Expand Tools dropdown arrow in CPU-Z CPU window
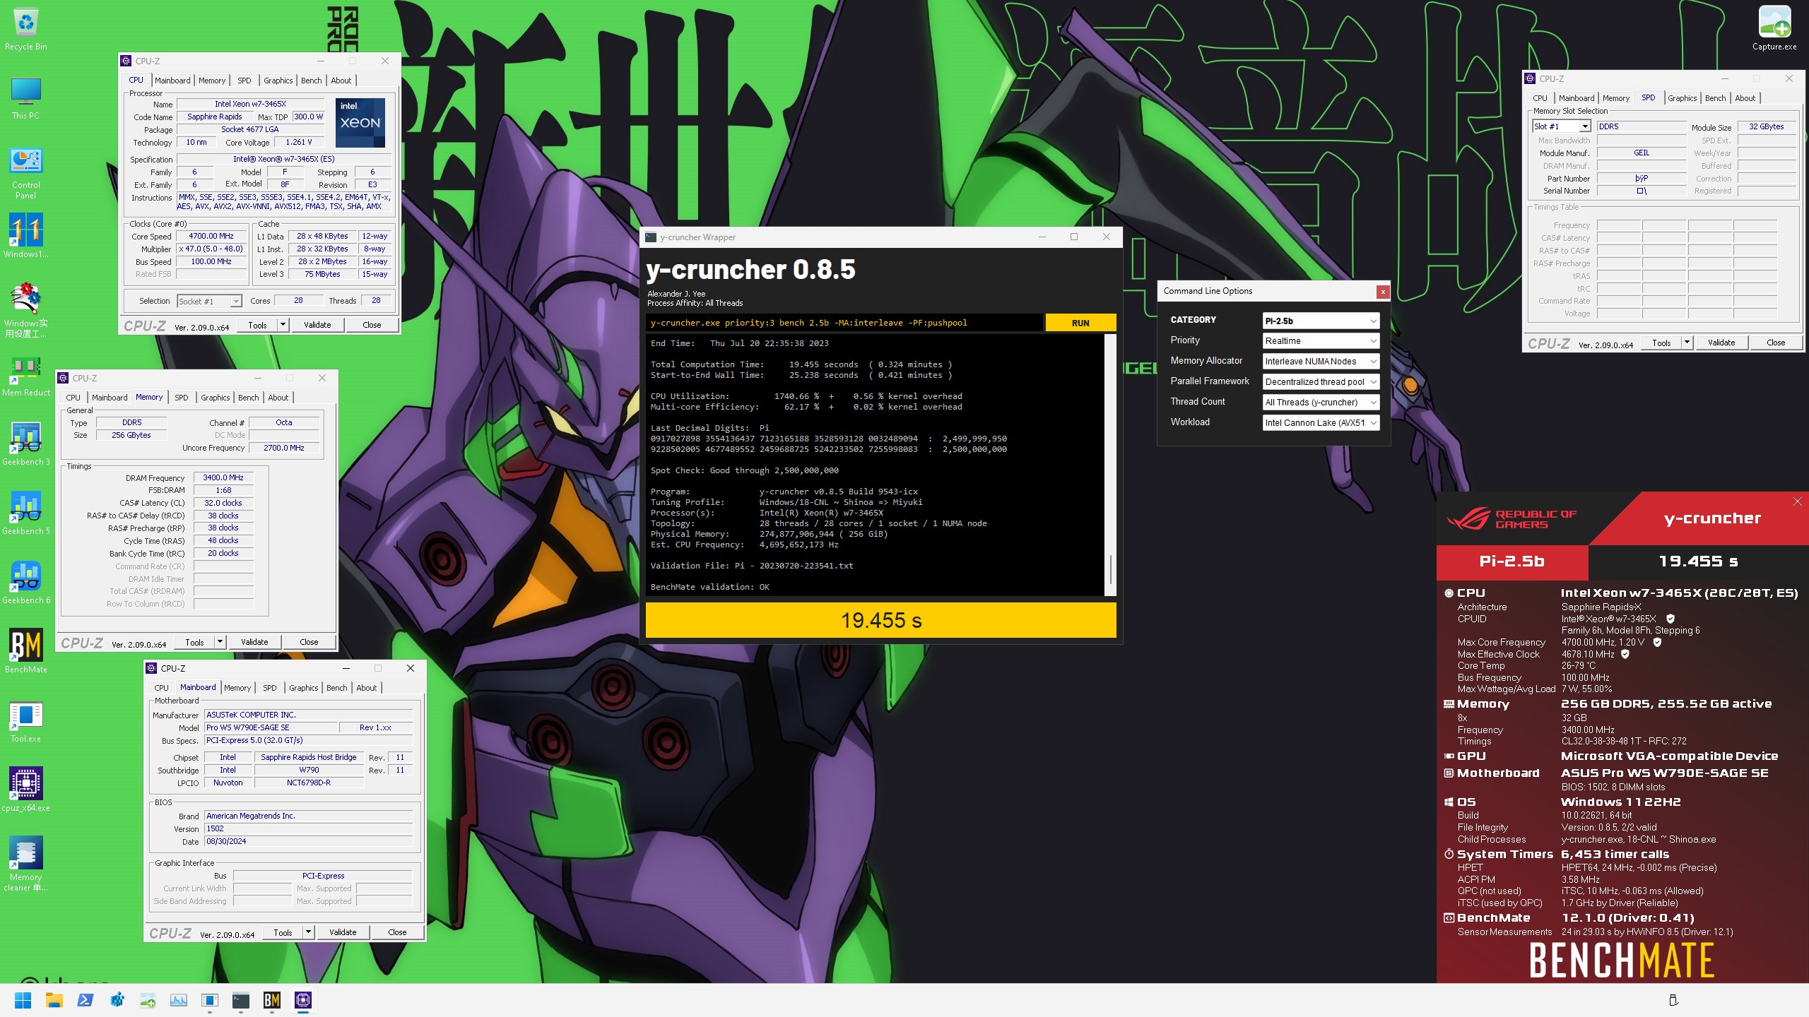 [x=283, y=325]
